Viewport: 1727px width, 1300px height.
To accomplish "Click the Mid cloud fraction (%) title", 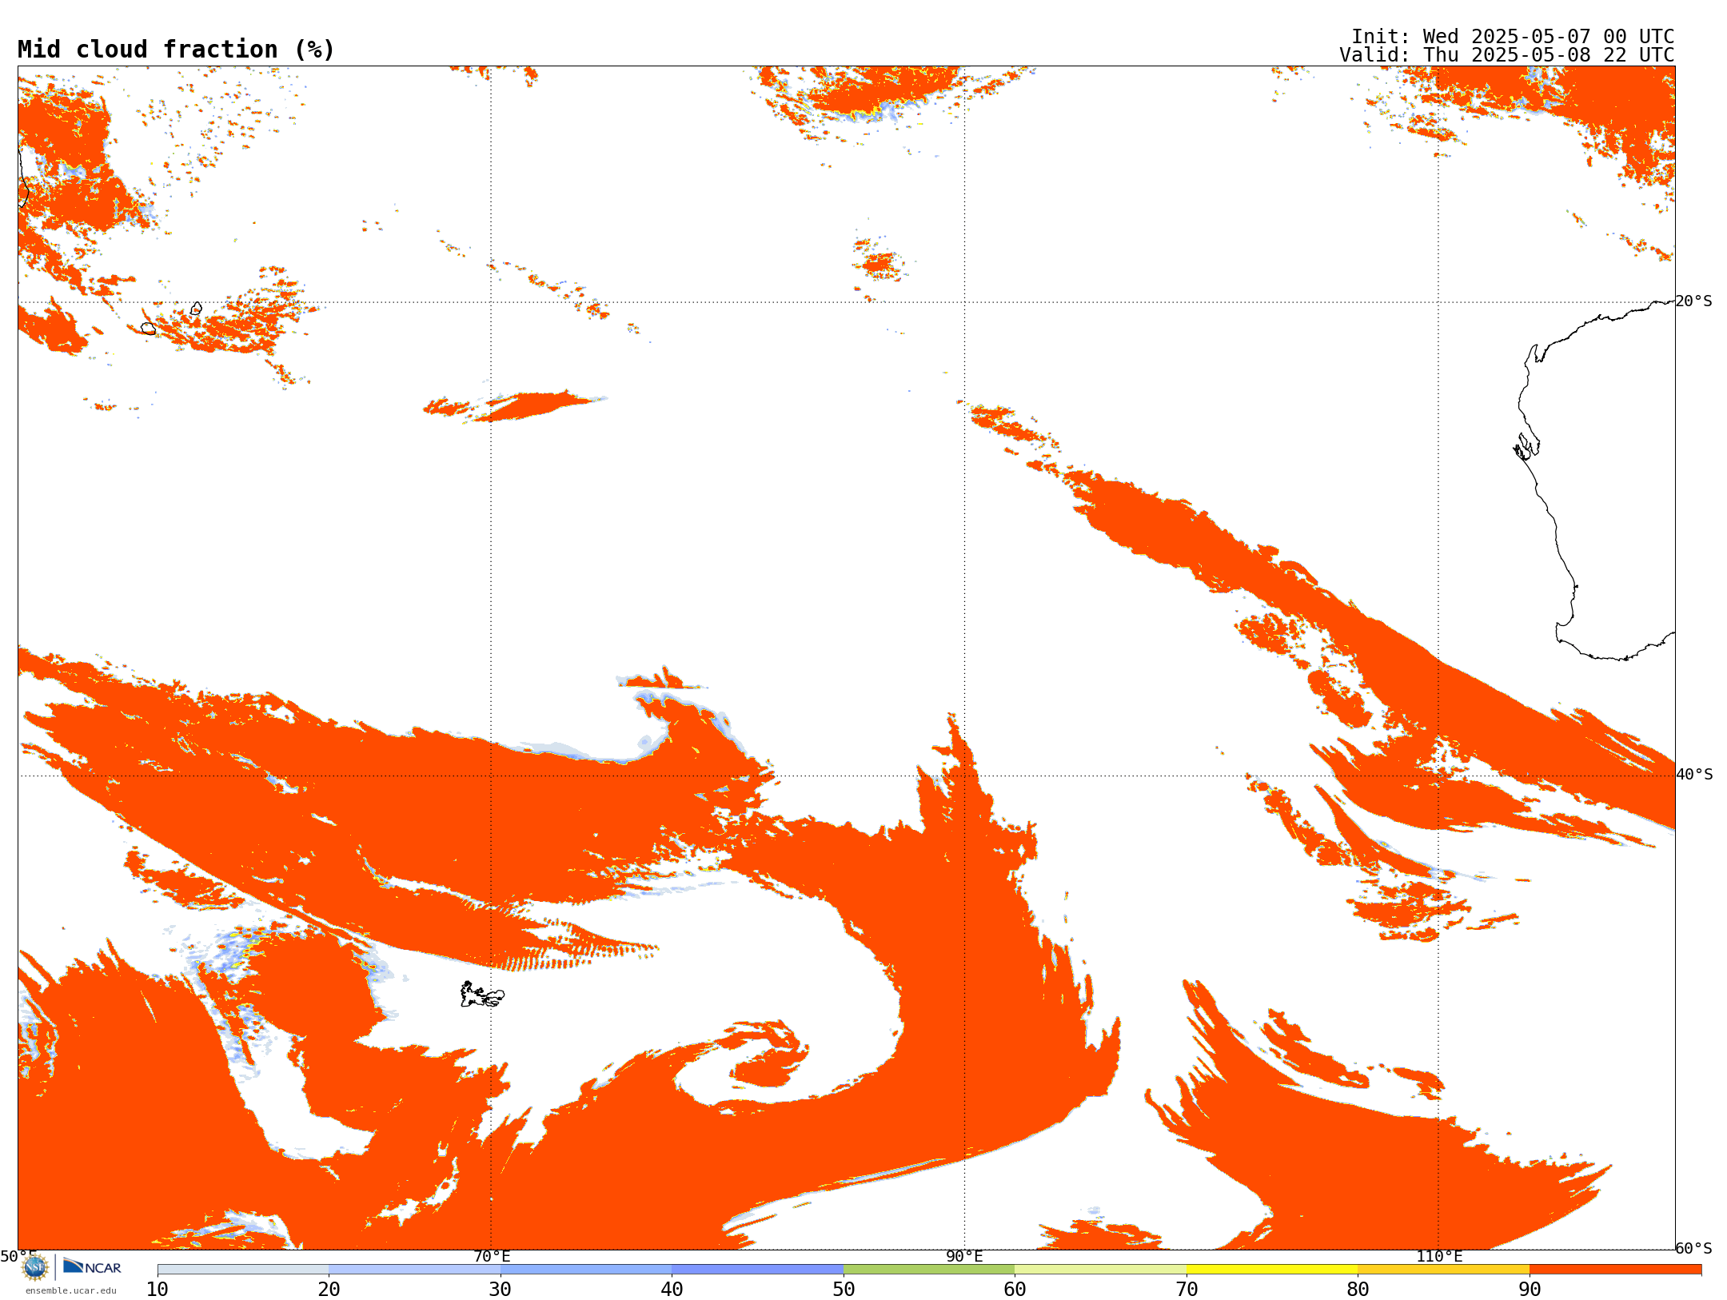I will [176, 50].
